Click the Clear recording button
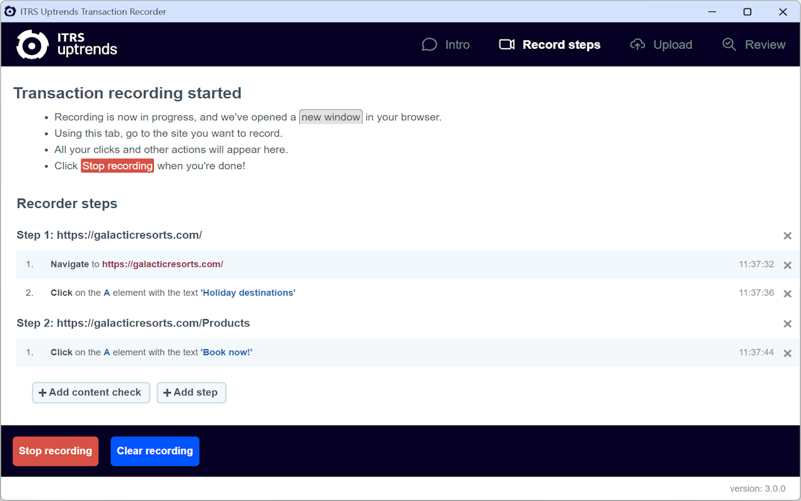 (x=155, y=451)
